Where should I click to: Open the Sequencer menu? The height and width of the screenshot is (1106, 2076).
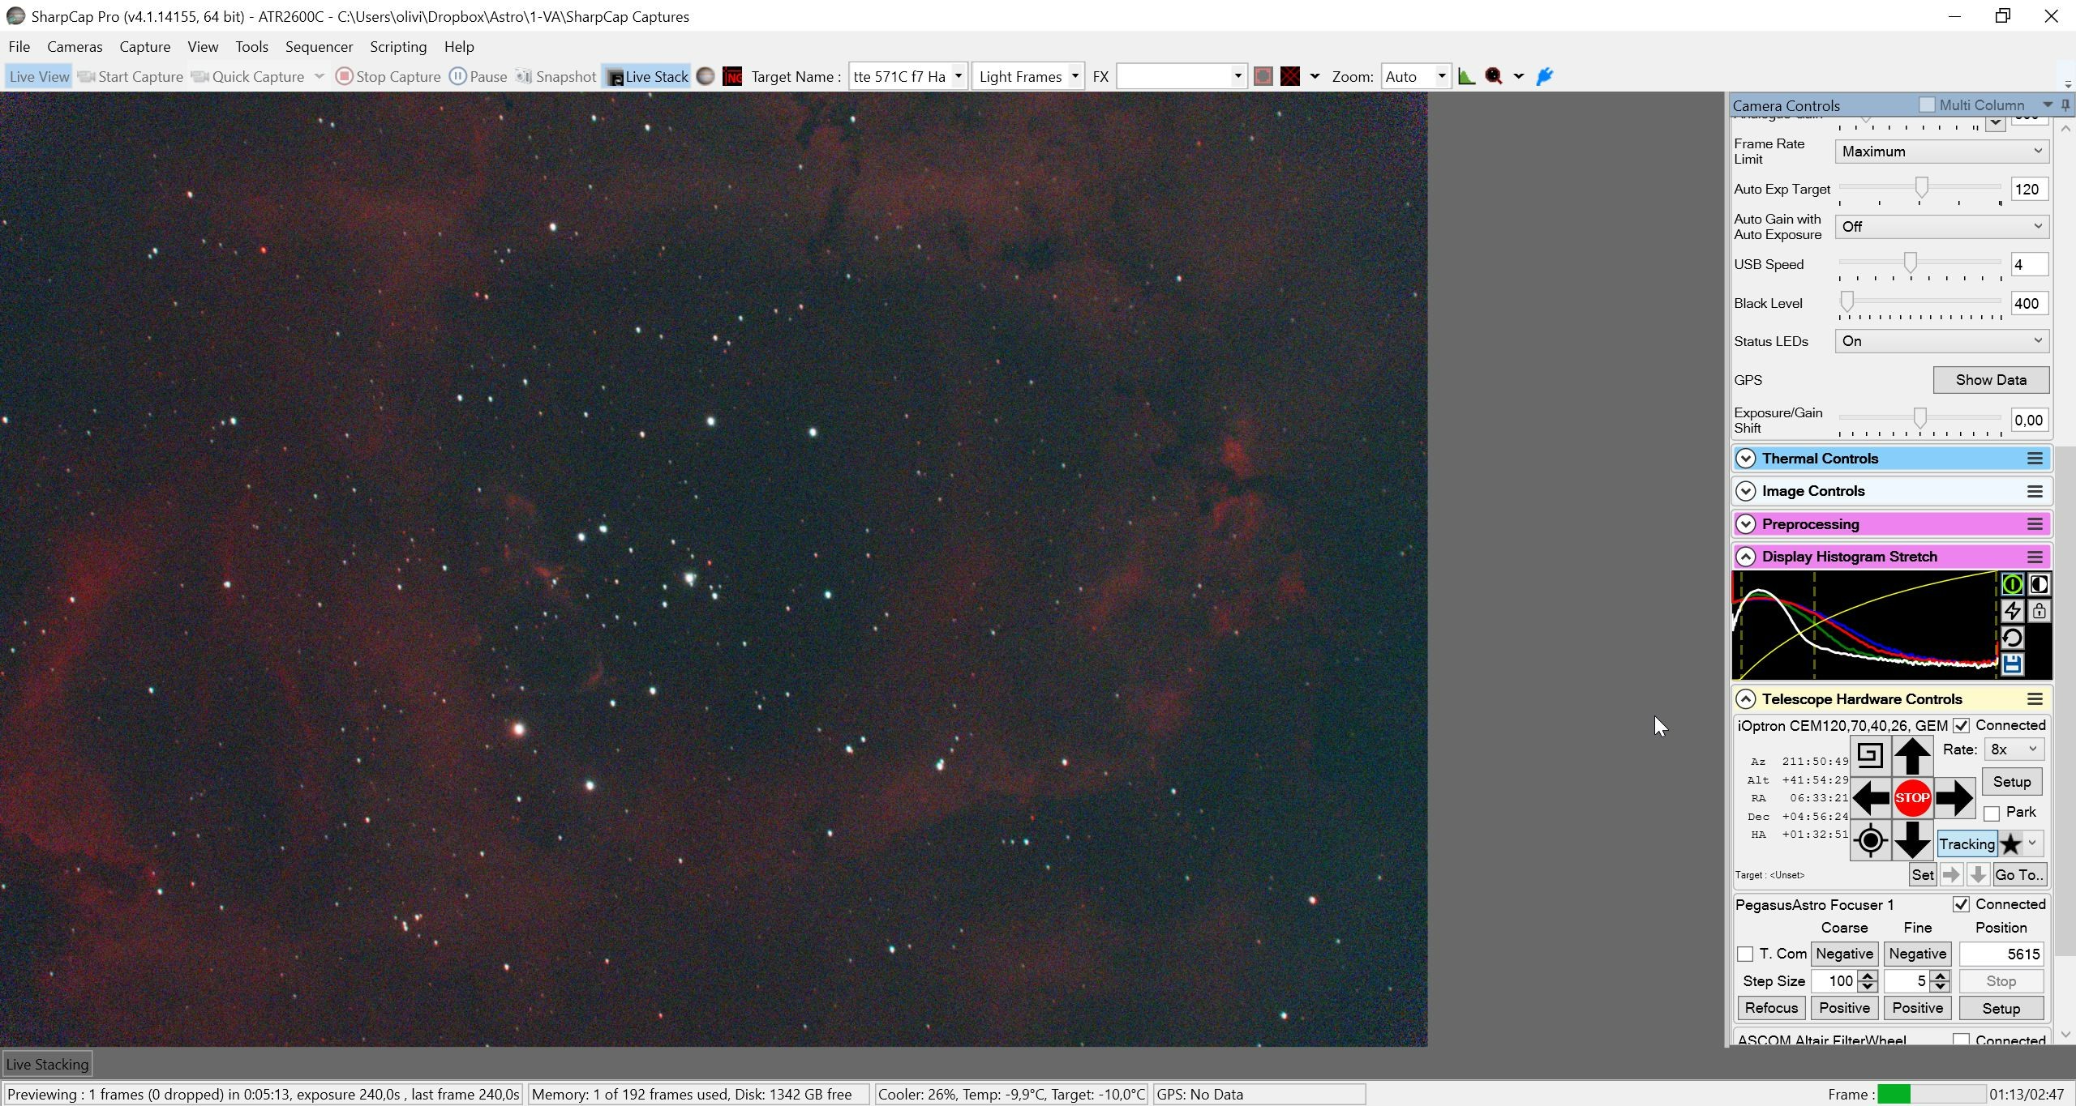pos(319,46)
